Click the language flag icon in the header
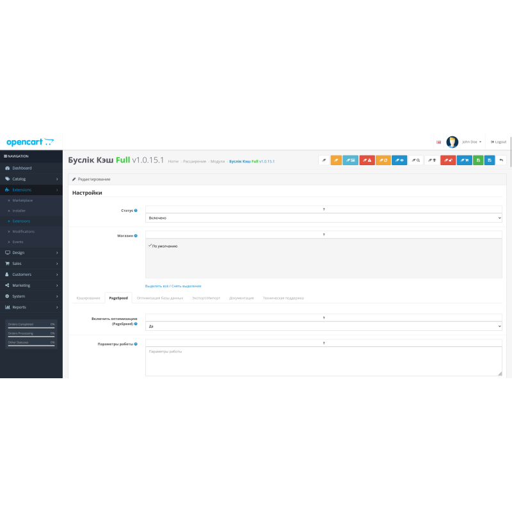The width and height of the screenshot is (512, 512). pos(438,141)
